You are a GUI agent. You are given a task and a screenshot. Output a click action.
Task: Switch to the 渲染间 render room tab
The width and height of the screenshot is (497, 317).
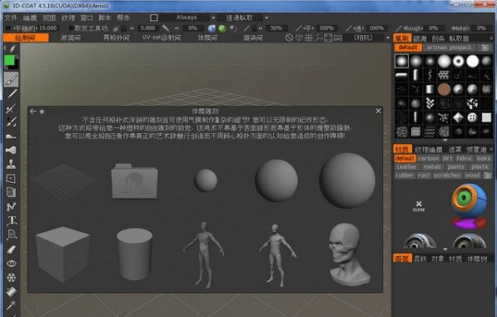[x=252, y=38]
